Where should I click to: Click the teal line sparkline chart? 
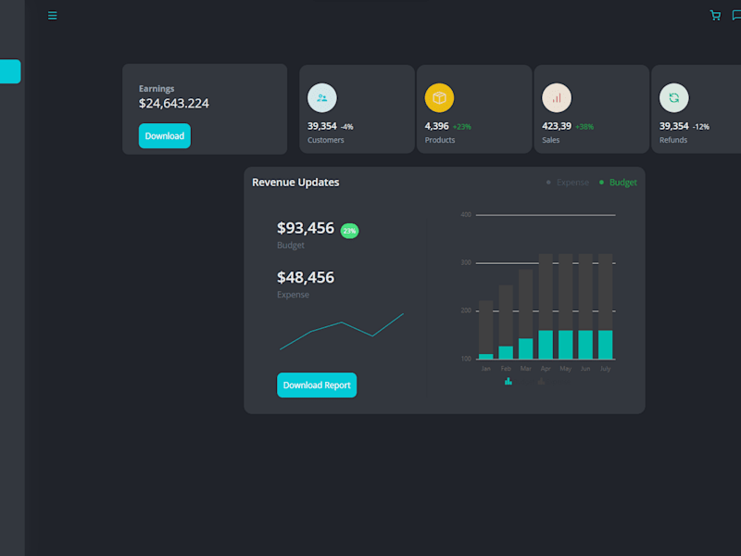point(342,332)
